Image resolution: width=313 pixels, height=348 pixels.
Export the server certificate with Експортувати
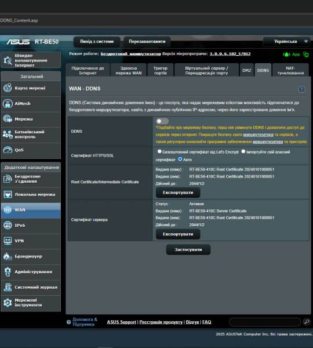[178, 234]
